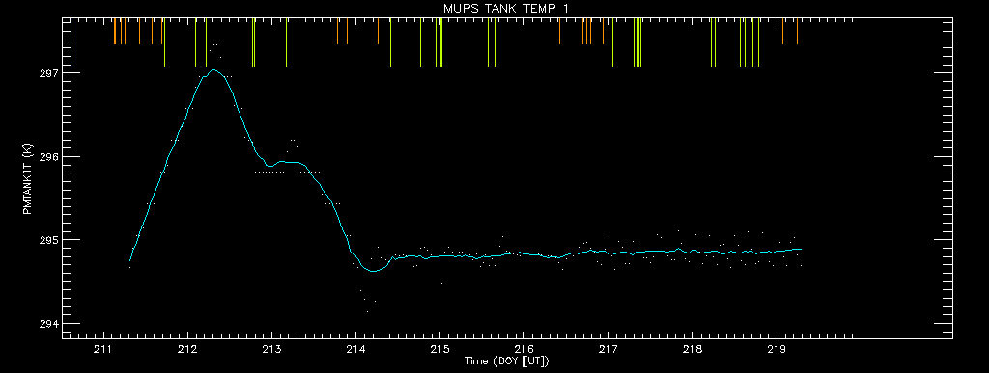This screenshot has height=373, width=989.
Task: Click the peak of the cyan temperature curve
Action: pos(214,69)
